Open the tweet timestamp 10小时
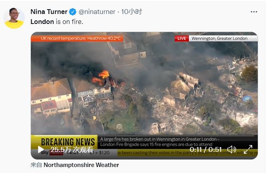This screenshot has height=173, width=267. click(x=131, y=12)
